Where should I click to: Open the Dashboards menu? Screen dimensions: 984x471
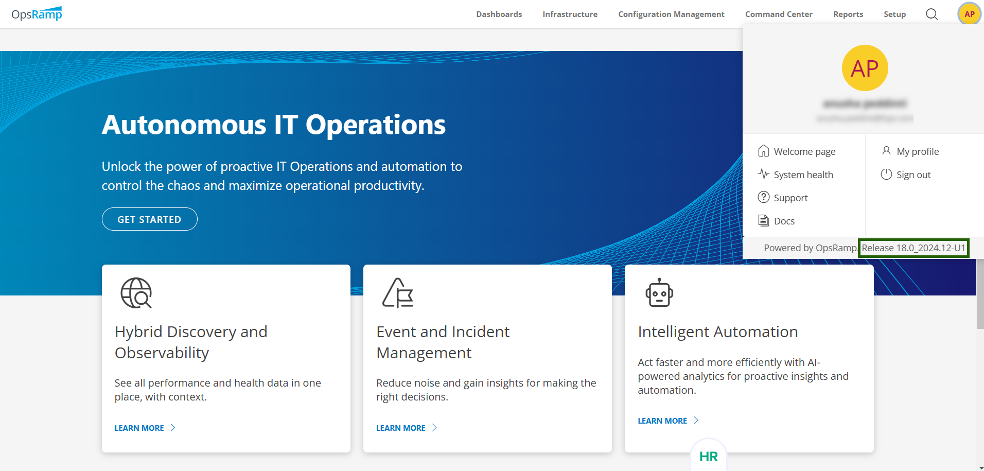click(x=499, y=14)
